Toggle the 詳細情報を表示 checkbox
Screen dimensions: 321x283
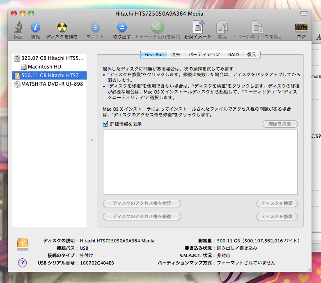(x=105, y=124)
